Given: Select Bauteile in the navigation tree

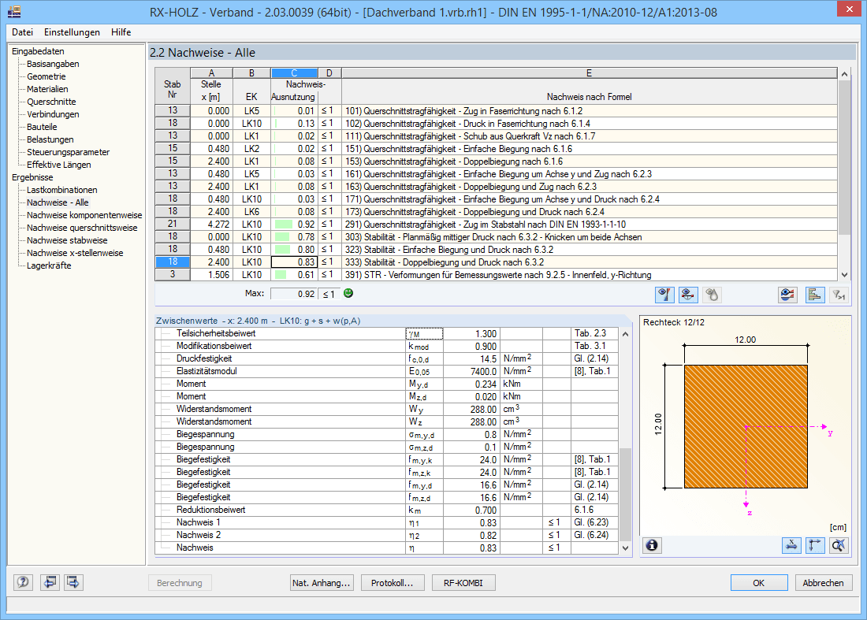Looking at the screenshot, I should (42, 127).
